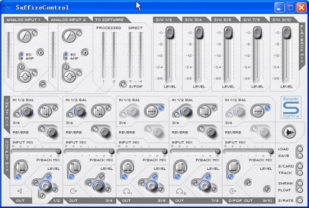Click the S/W 5/6 level fader handle
This screenshot has height=208, width=309.
pos(228,33)
